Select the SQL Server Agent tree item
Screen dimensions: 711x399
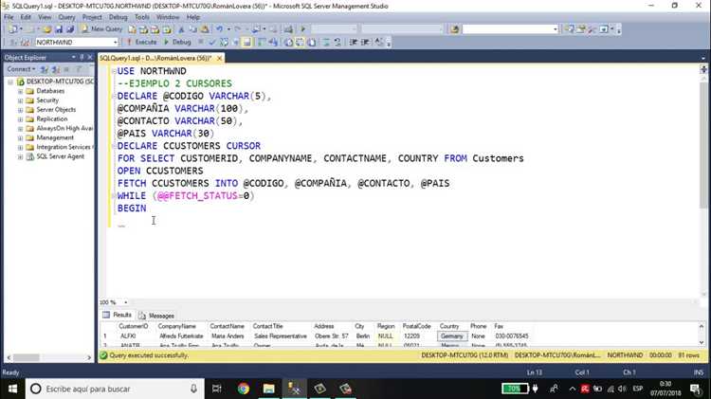click(x=60, y=156)
